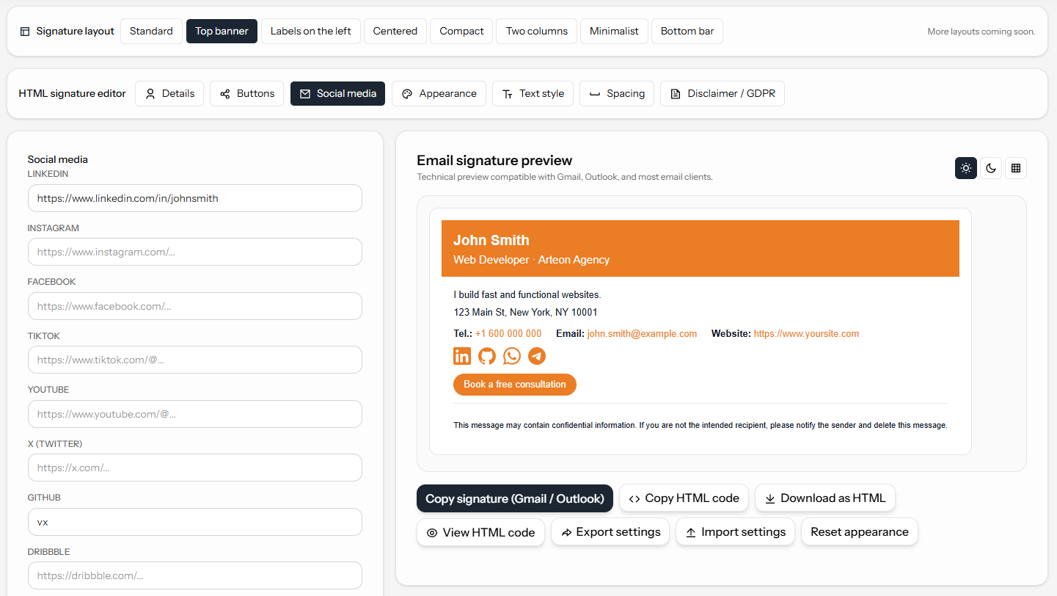Image resolution: width=1057 pixels, height=596 pixels.
Task: Select the Two columns layout
Action: pyautogui.click(x=536, y=31)
